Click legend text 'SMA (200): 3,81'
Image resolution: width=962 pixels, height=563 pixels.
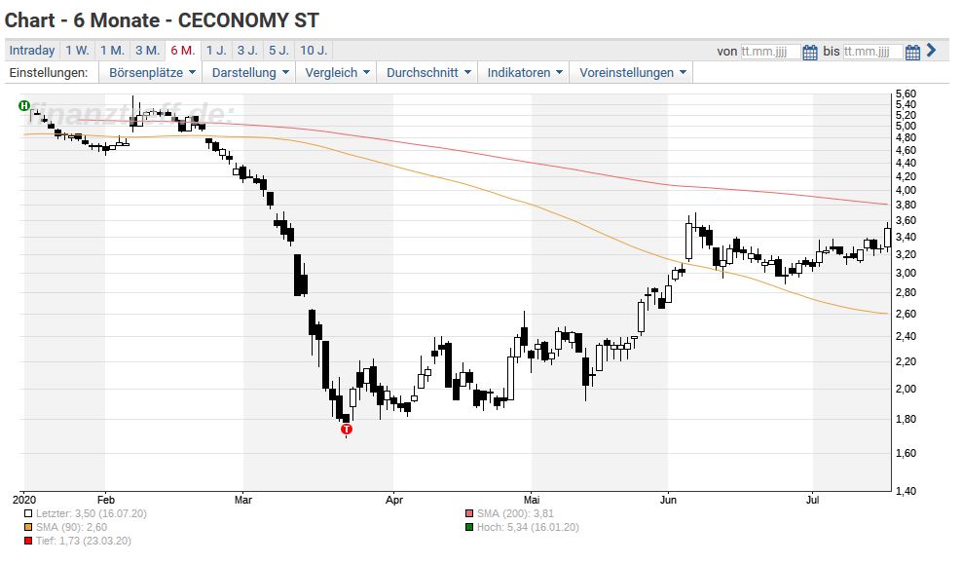pos(515,514)
